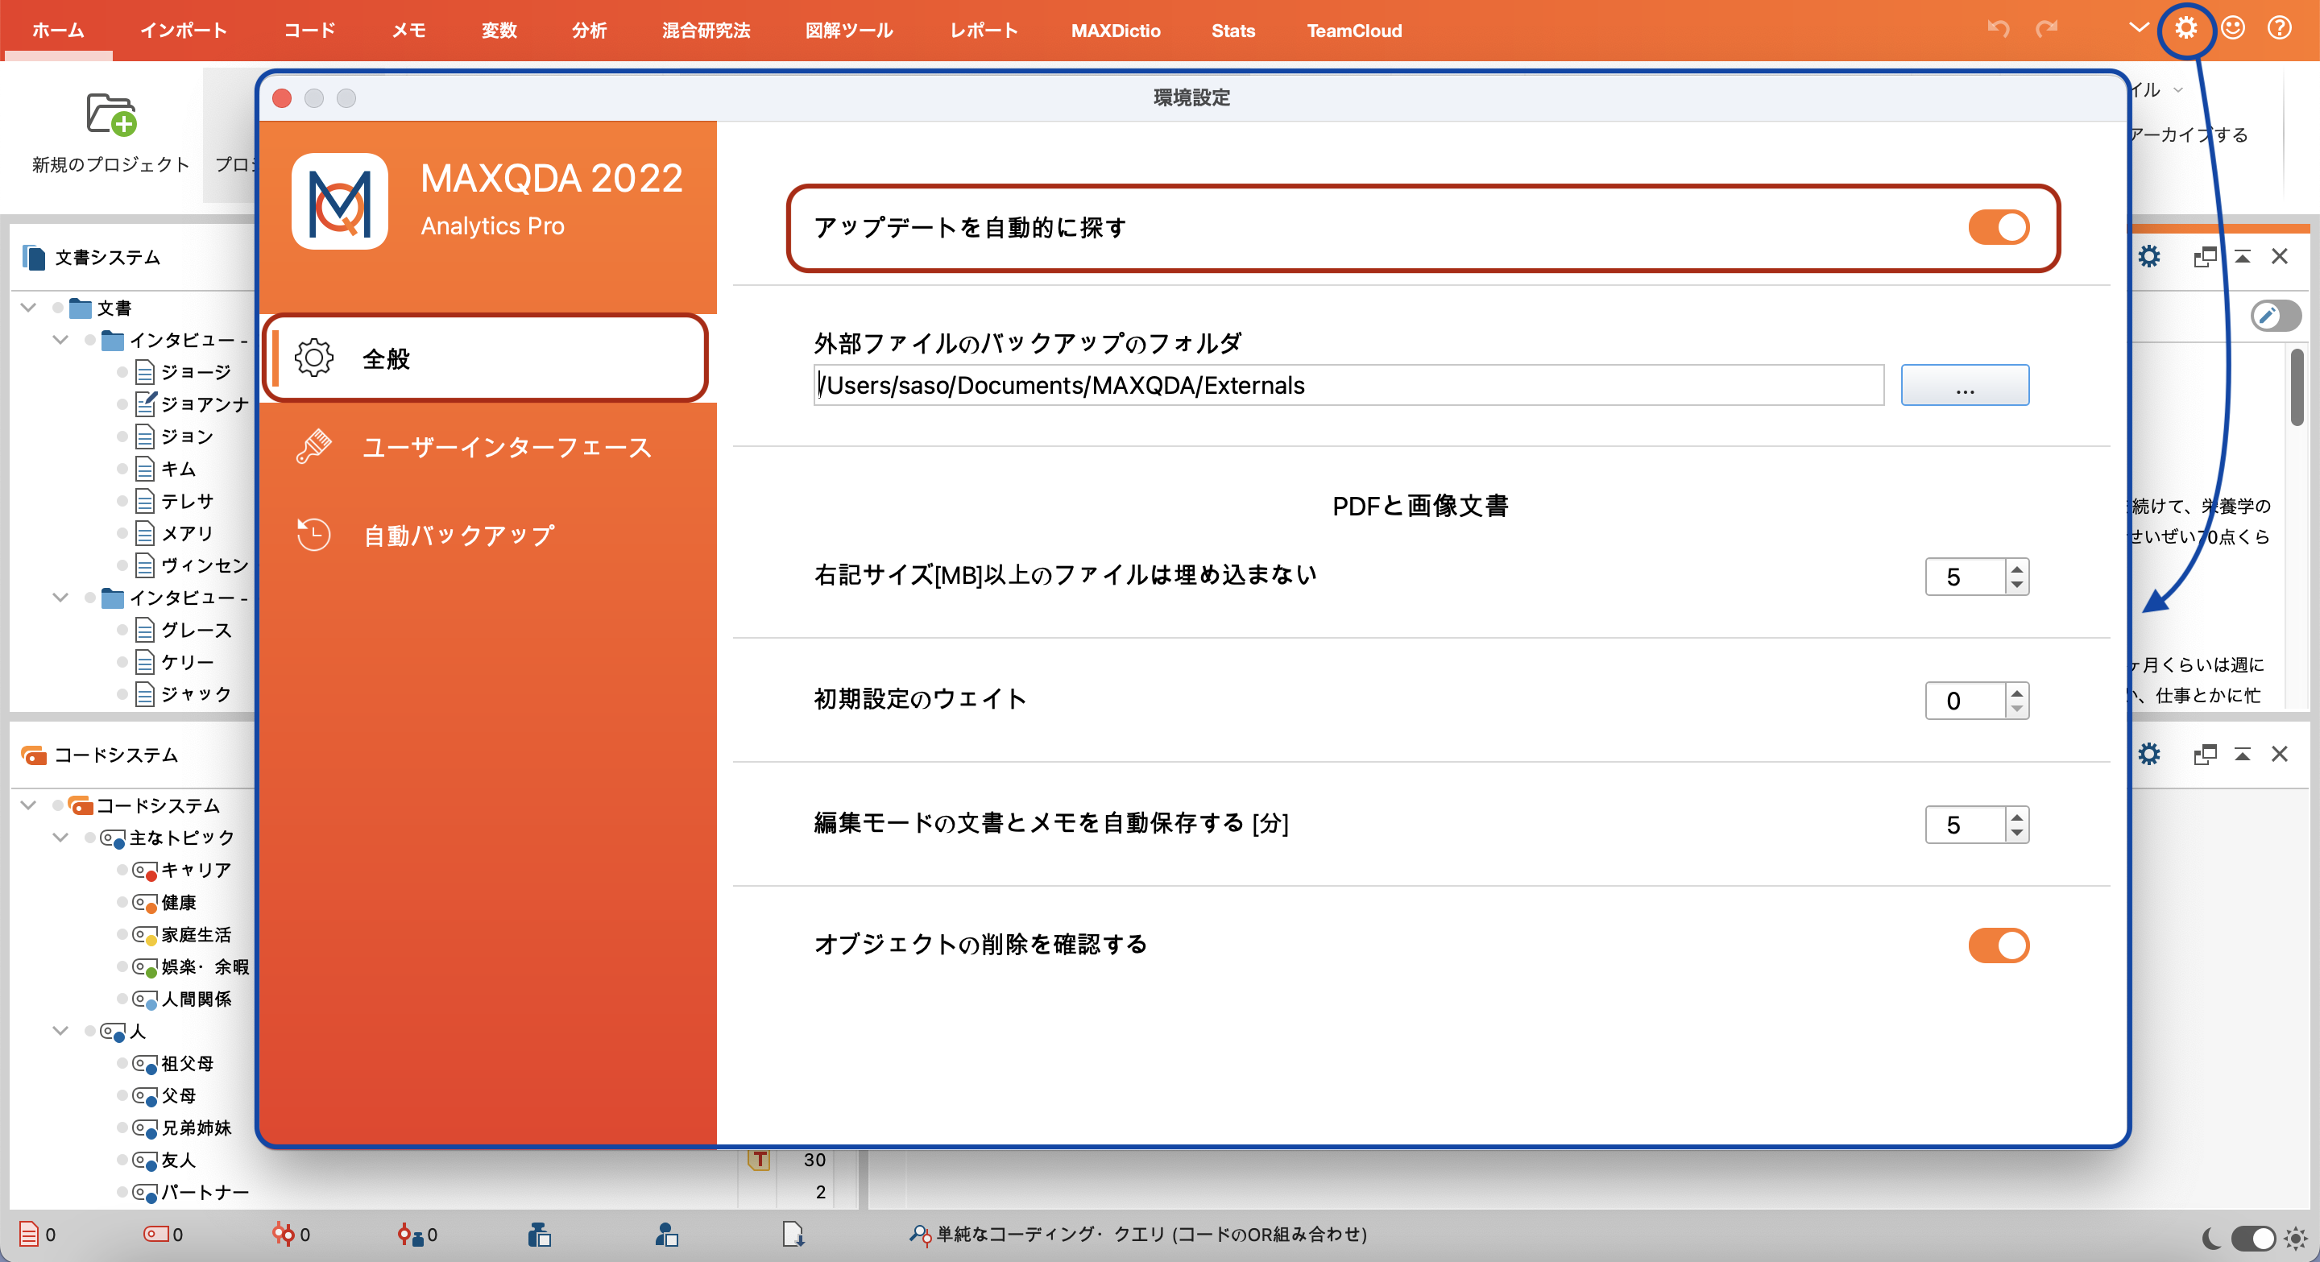Click the コードシステム panel icon
This screenshot has height=1262, width=2320.
tap(33, 755)
